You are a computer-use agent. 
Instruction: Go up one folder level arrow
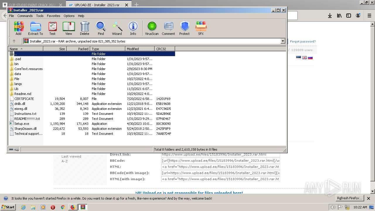[x=14, y=41]
